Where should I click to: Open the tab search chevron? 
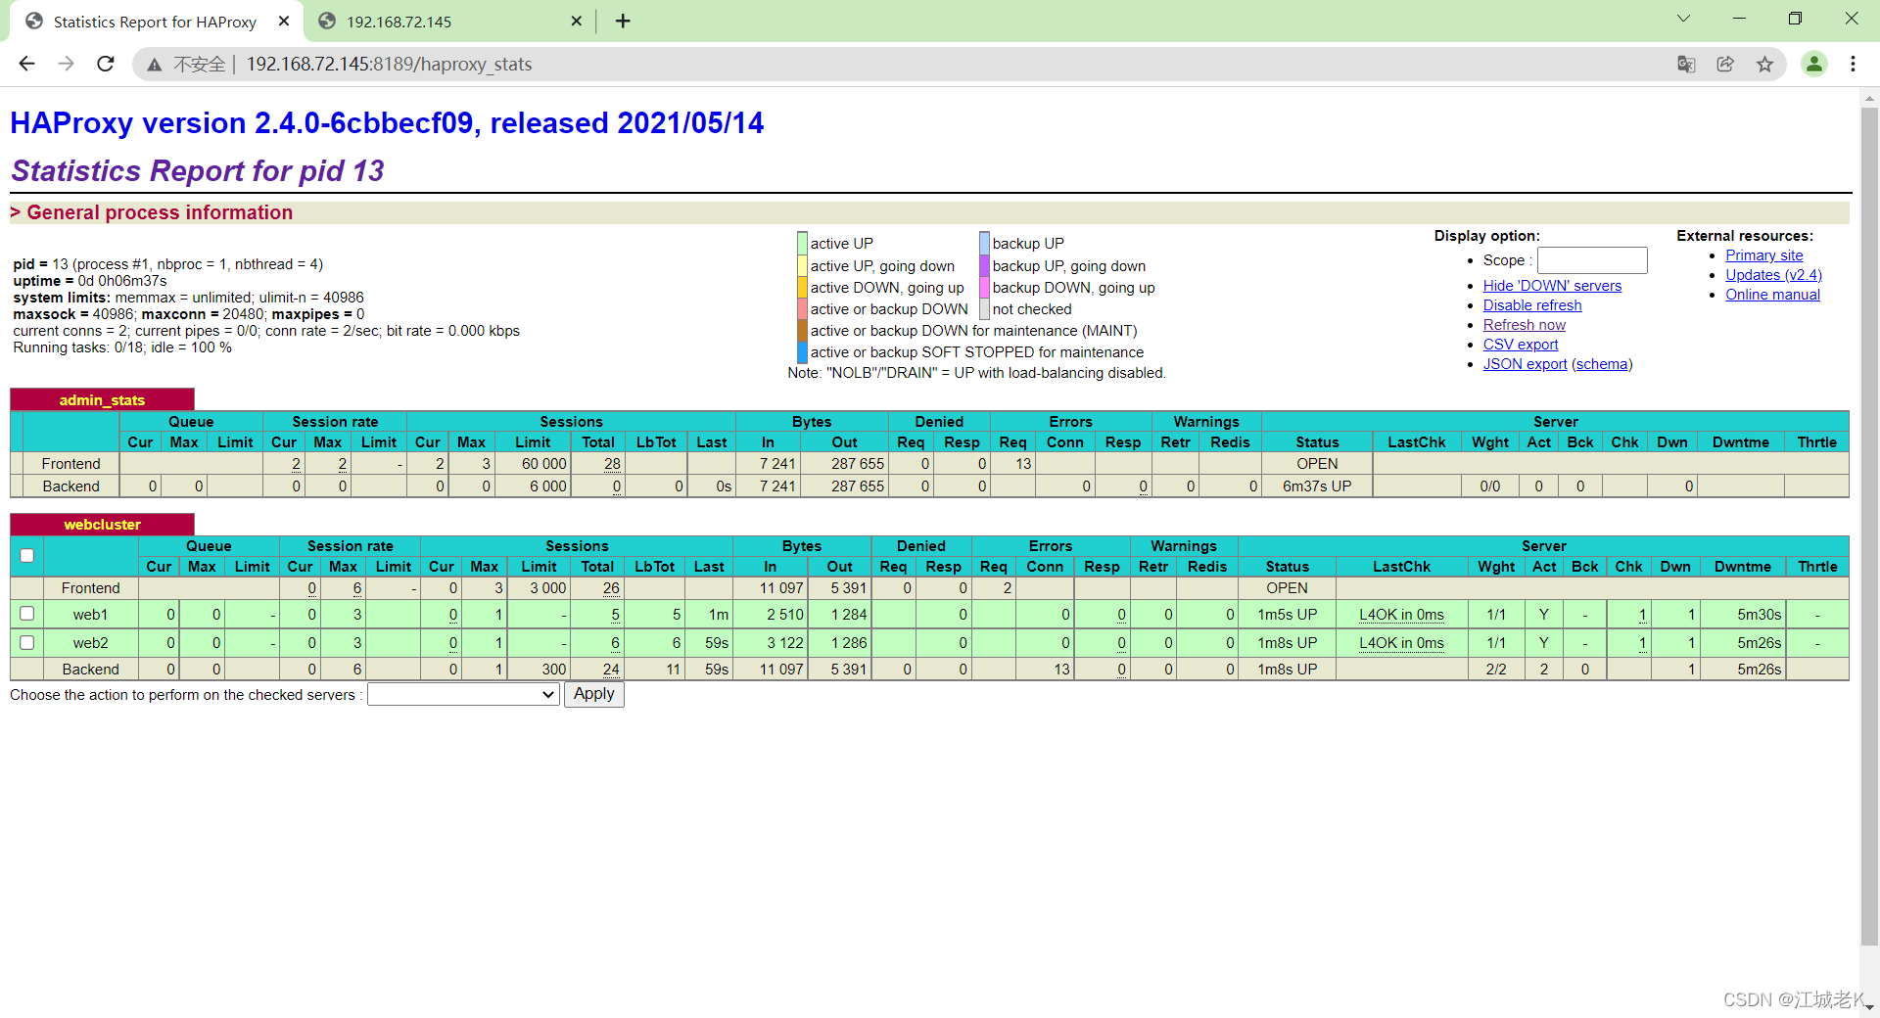pos(1683,19)
